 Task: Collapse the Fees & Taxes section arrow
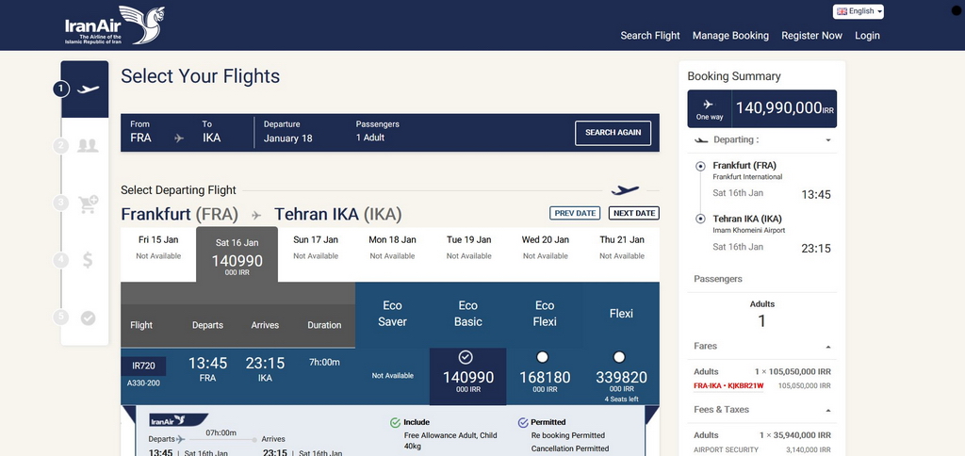coord(828,411)
